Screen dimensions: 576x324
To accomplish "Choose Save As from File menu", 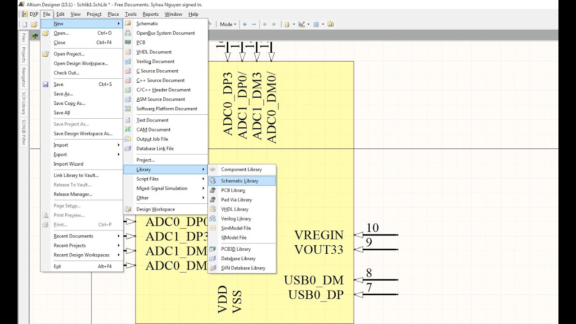I will [x=81, y=94].
